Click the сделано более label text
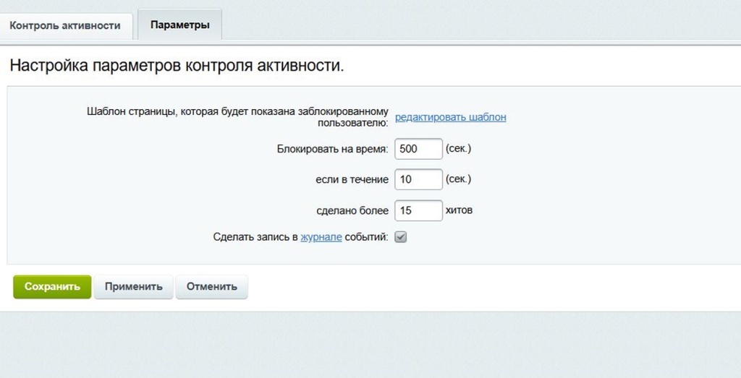 click(352, 210)
